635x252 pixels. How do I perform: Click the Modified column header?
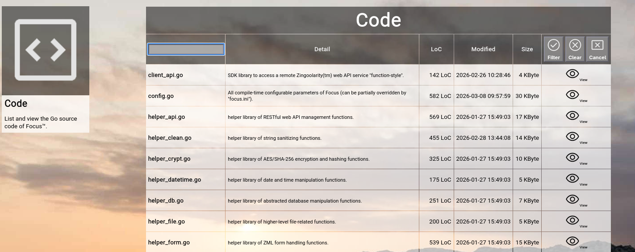483,49
